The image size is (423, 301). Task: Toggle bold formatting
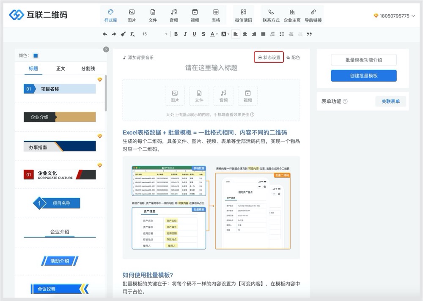click(176, 34)
